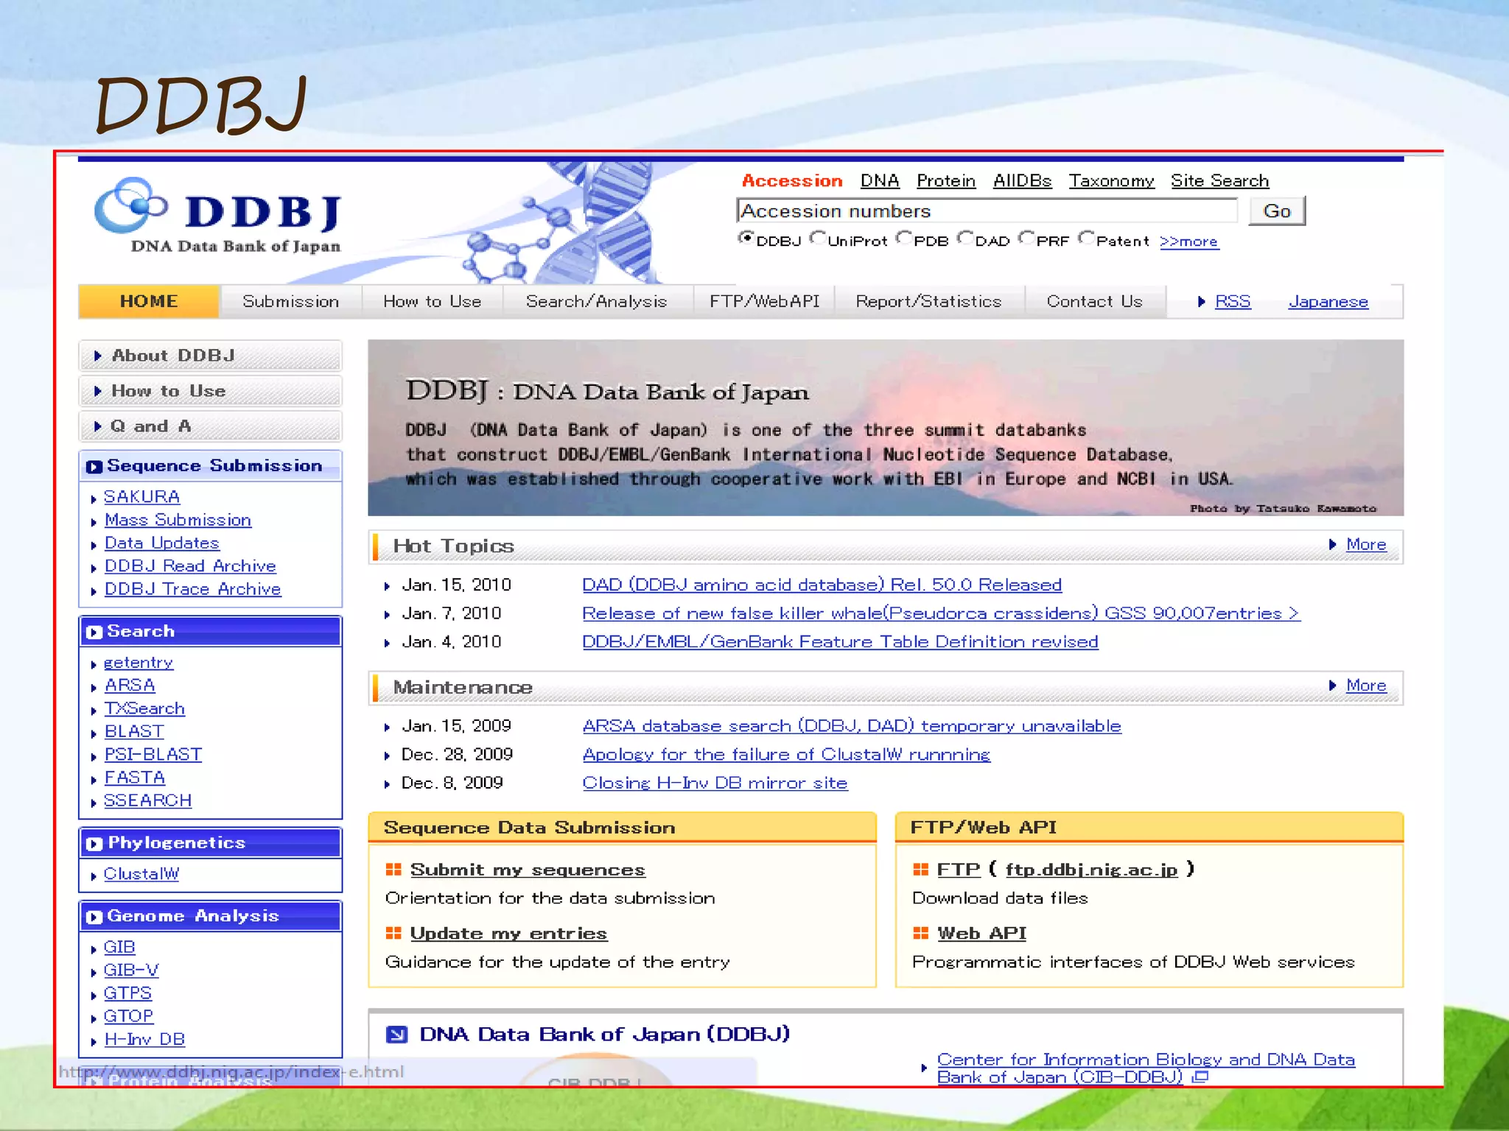Image resolution: width=1509 pixels, height=1131 pixels.
Task: Expand the How to Use sidebar item
Action: [x=210, y=391]
